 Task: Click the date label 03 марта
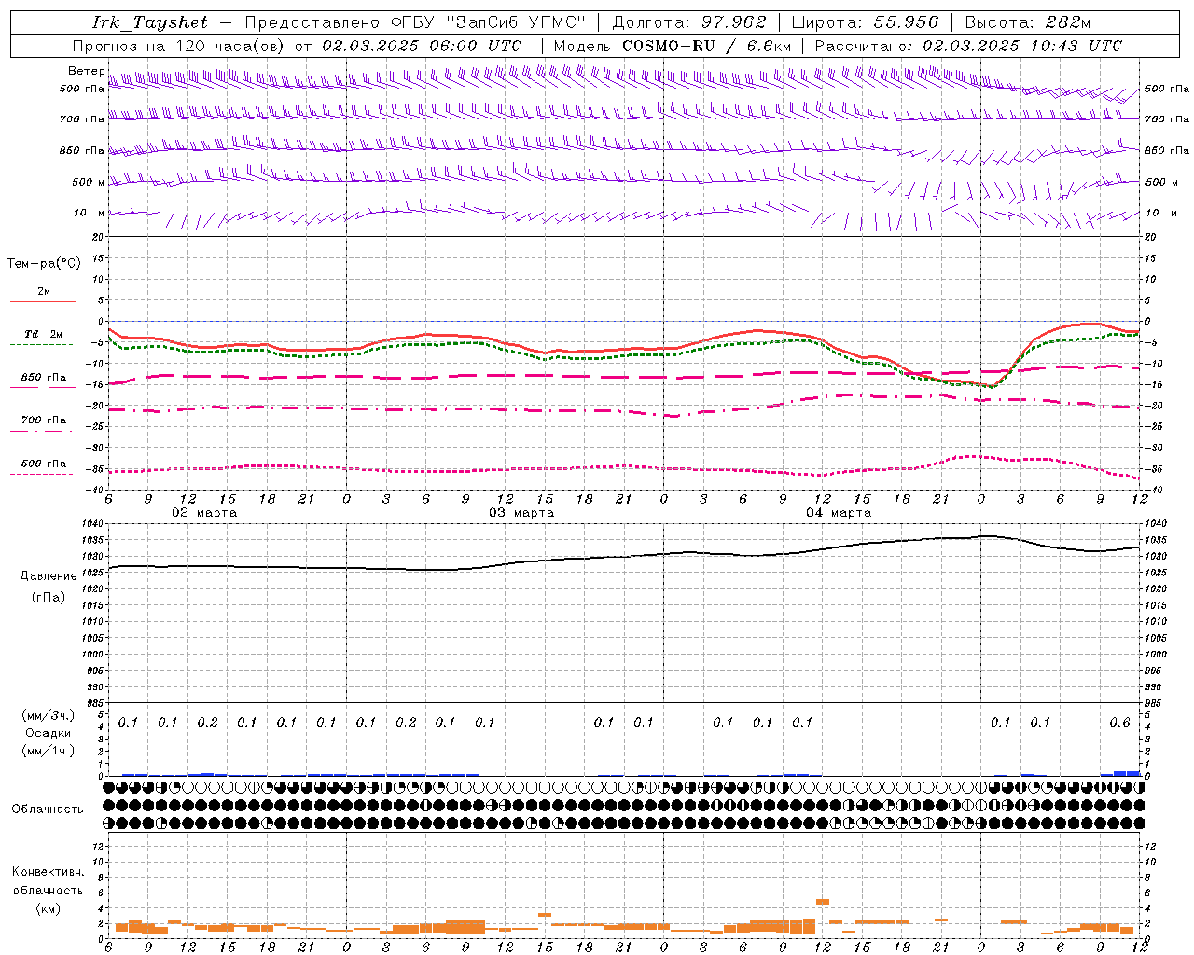[x=521, y=513]
